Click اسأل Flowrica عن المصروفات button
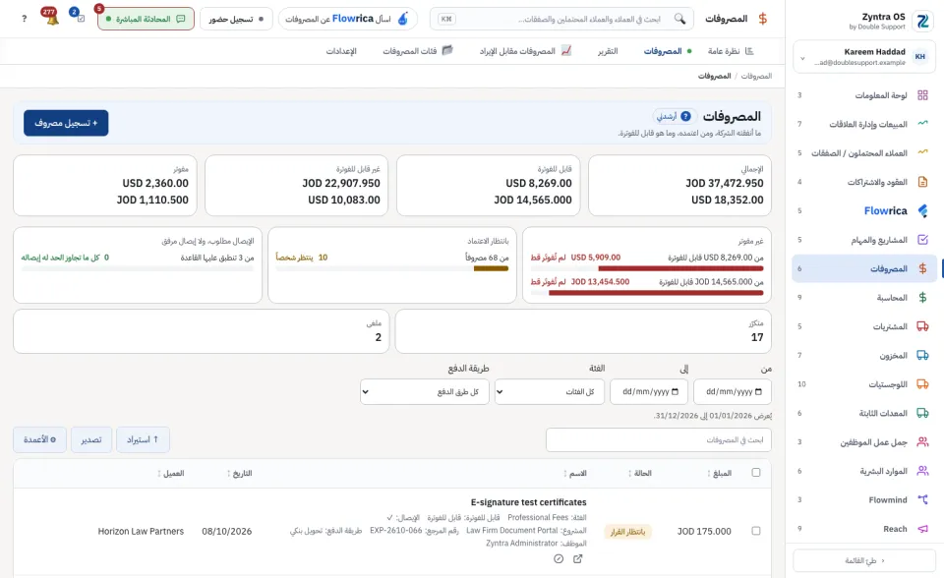 [x=347, y=19]
